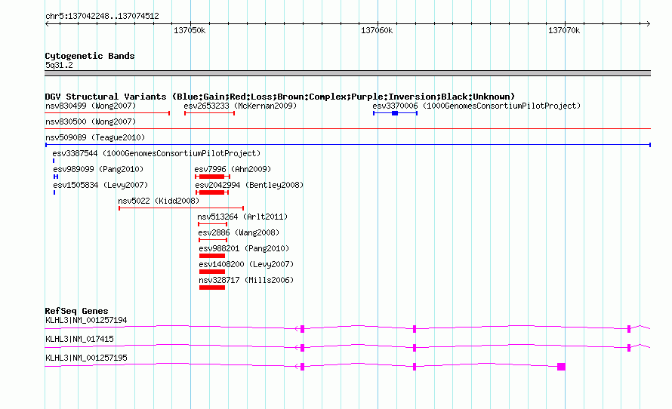Click the red line under nsv830499
Screen dimensions: 672x409
(107, 113)
